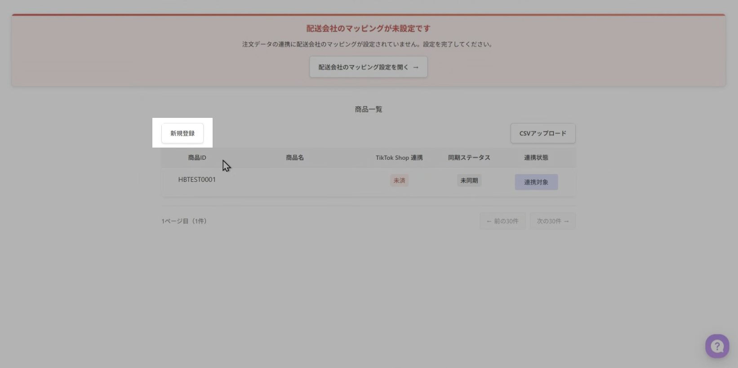Image resolution: width=738 pixels, height=368 pixels.
Task: Click the 同期ステータス column header
Action: point(469,157)
